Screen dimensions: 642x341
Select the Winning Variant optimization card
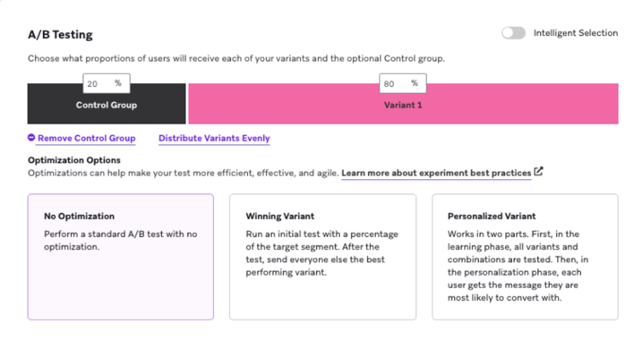point(322,257)
